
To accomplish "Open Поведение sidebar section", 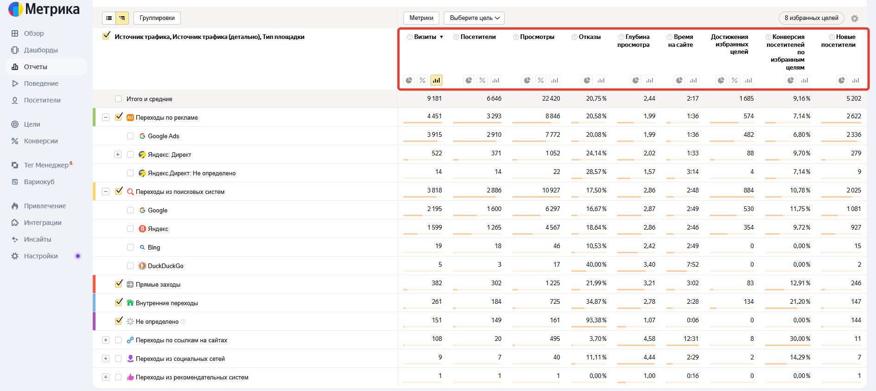I will pyautogui.click(x=41, y=83).
